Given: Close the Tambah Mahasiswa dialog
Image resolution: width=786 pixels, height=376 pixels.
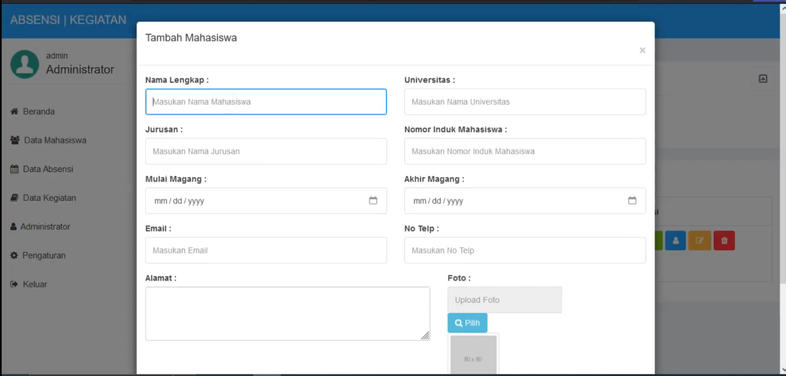Looking at the screenshot, I should (x=642, y=50).
